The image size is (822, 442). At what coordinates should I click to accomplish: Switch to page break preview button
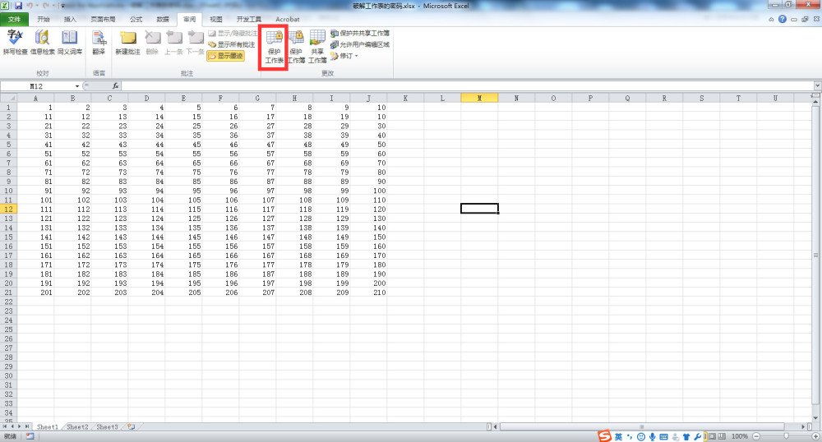(723, 436)
